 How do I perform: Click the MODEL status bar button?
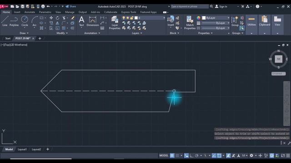click(x=164, y=156)
